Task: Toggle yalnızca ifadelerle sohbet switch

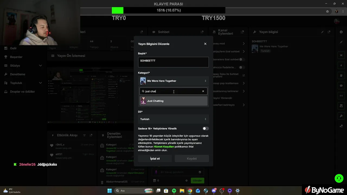Action: tap(242, 67)
